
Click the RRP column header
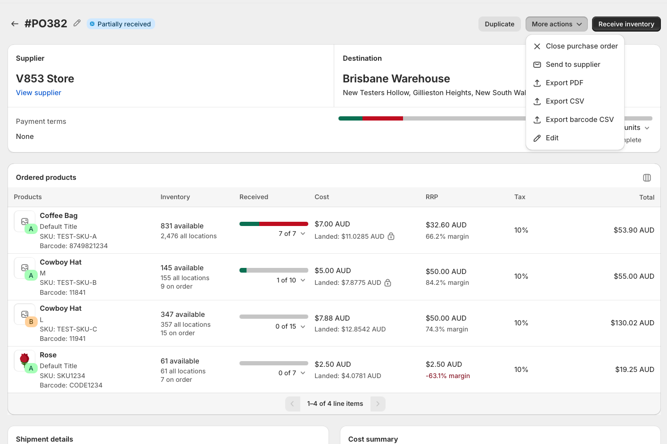[432, 197]
